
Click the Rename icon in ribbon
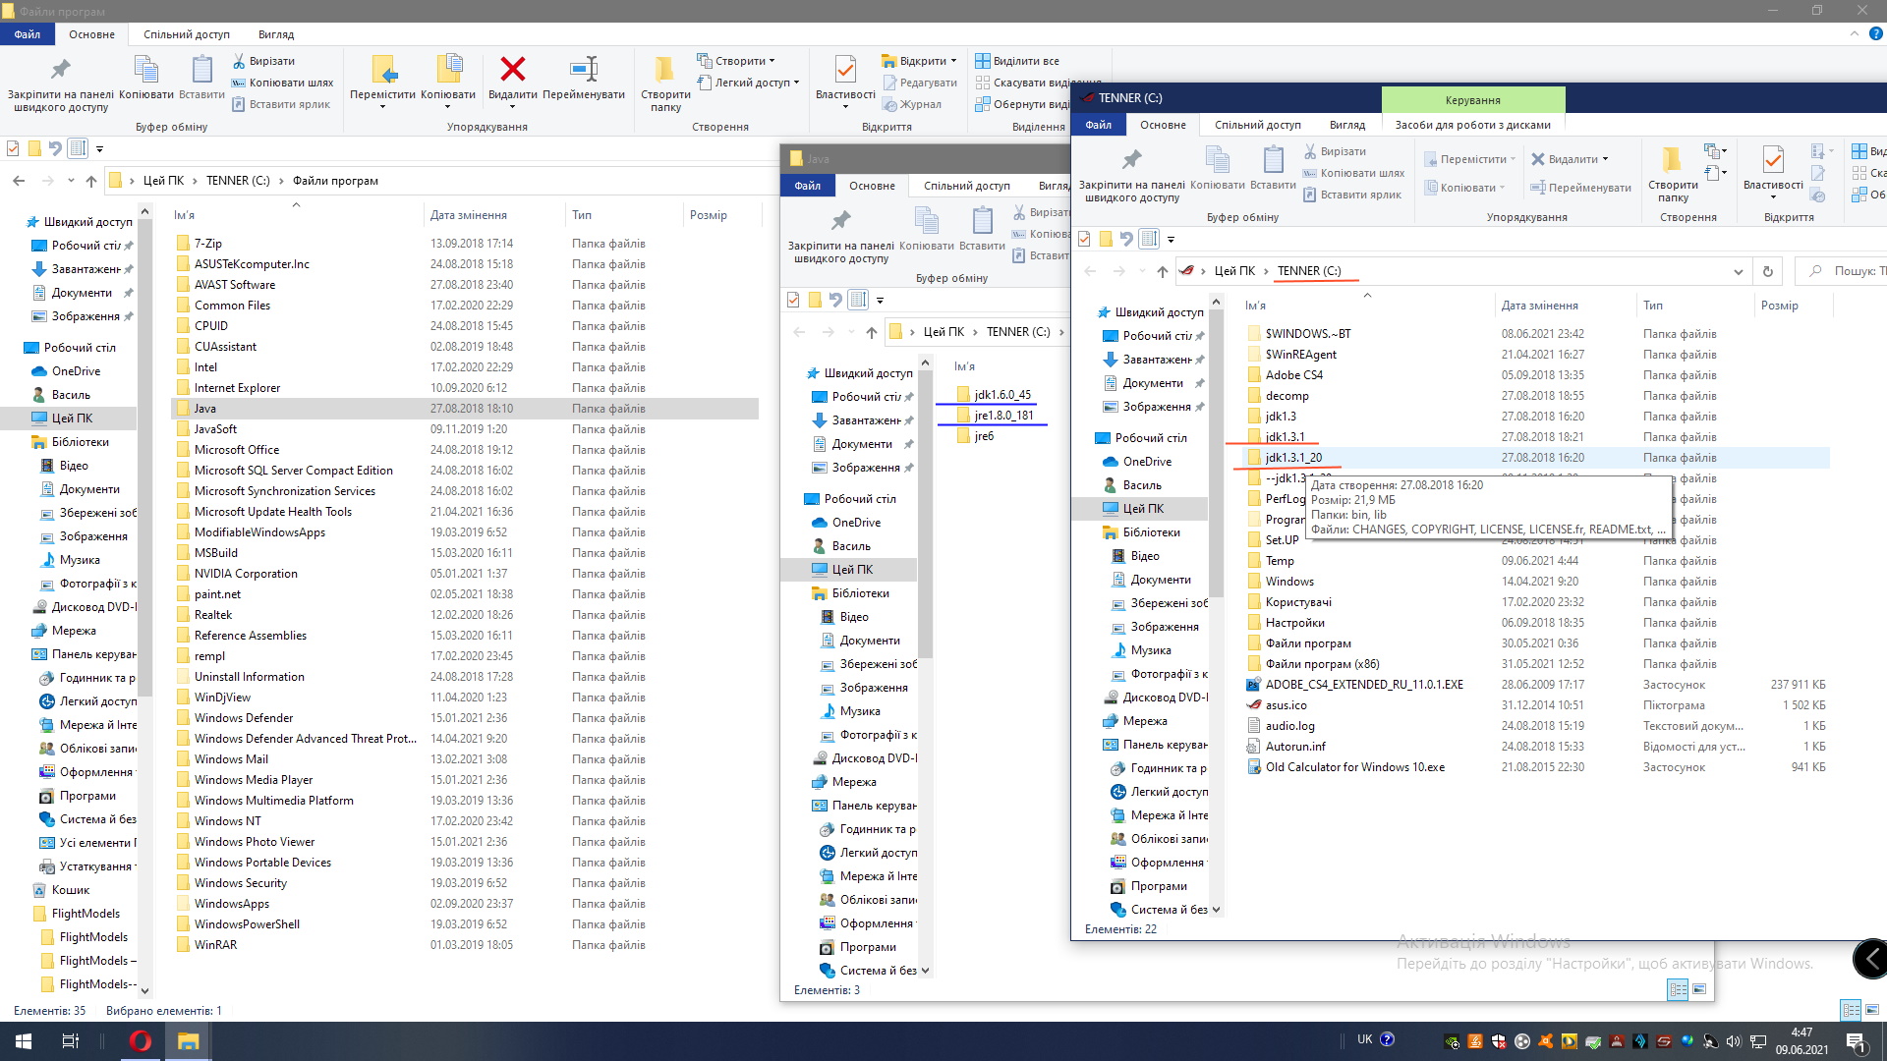583,71
